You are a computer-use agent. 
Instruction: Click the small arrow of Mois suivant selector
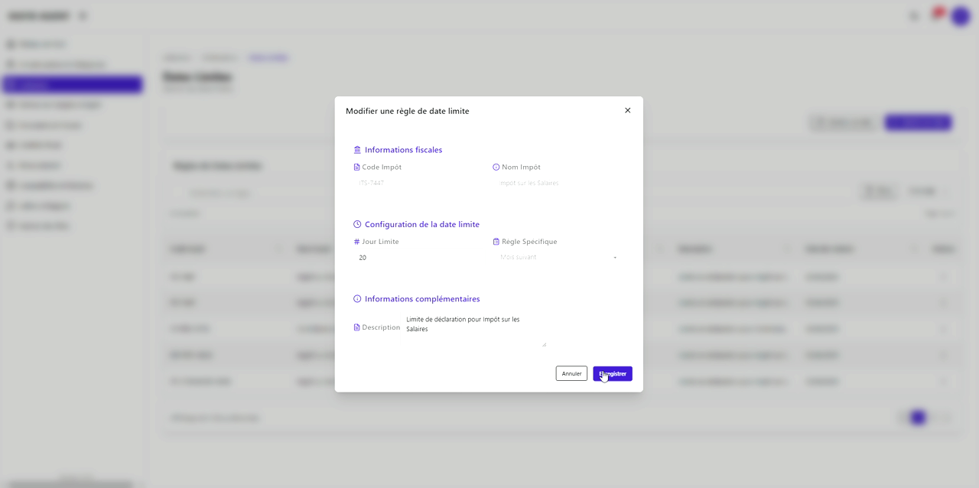(x=615, y=258)
